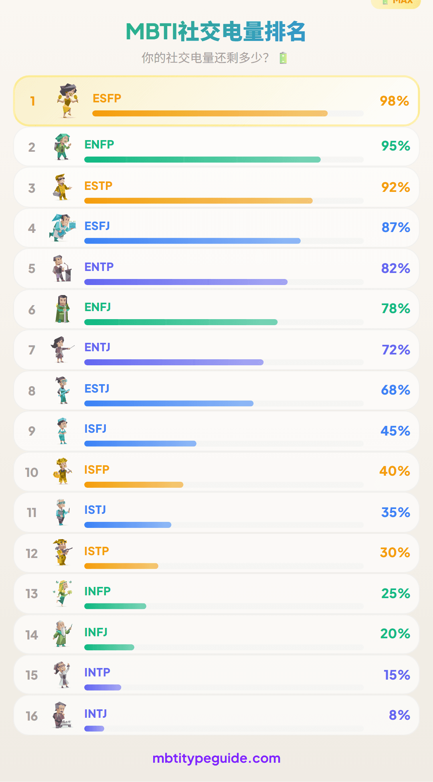Click the ESFJ character avatar icon

(63, 228)
